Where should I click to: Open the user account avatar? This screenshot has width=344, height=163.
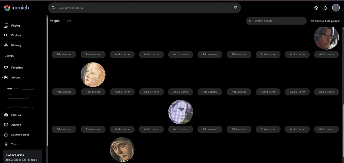pos(336,8)
